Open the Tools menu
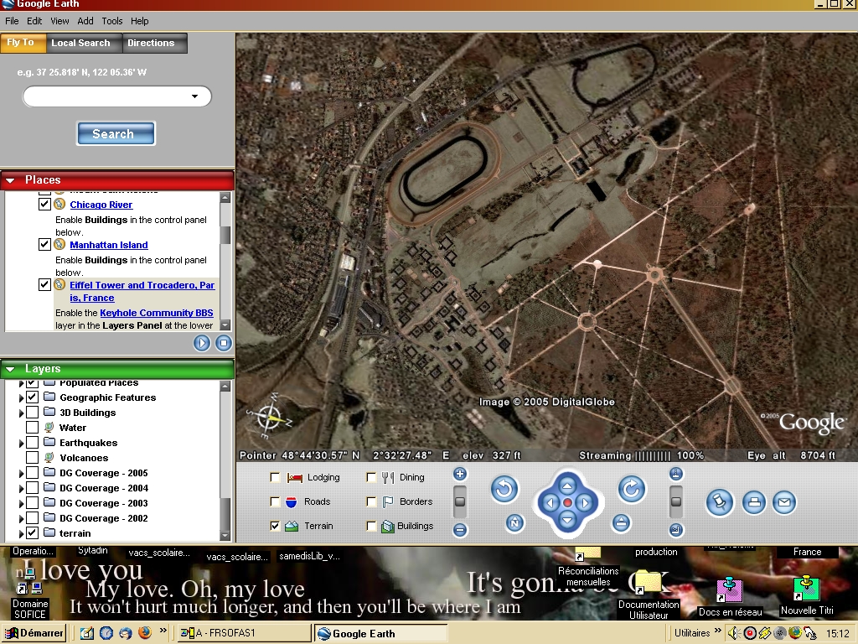858x644 pixels. [x=111, y=21]
